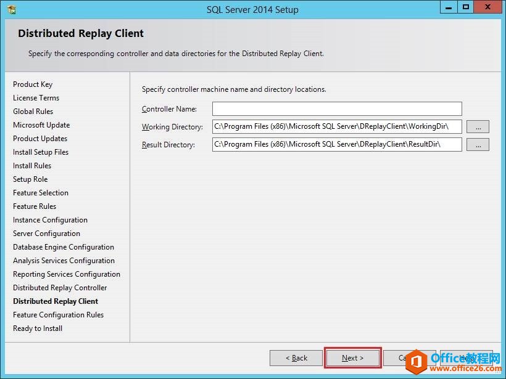Click the SQL Server Setup title bar icon
506x379 pixels.
(12, 10)
